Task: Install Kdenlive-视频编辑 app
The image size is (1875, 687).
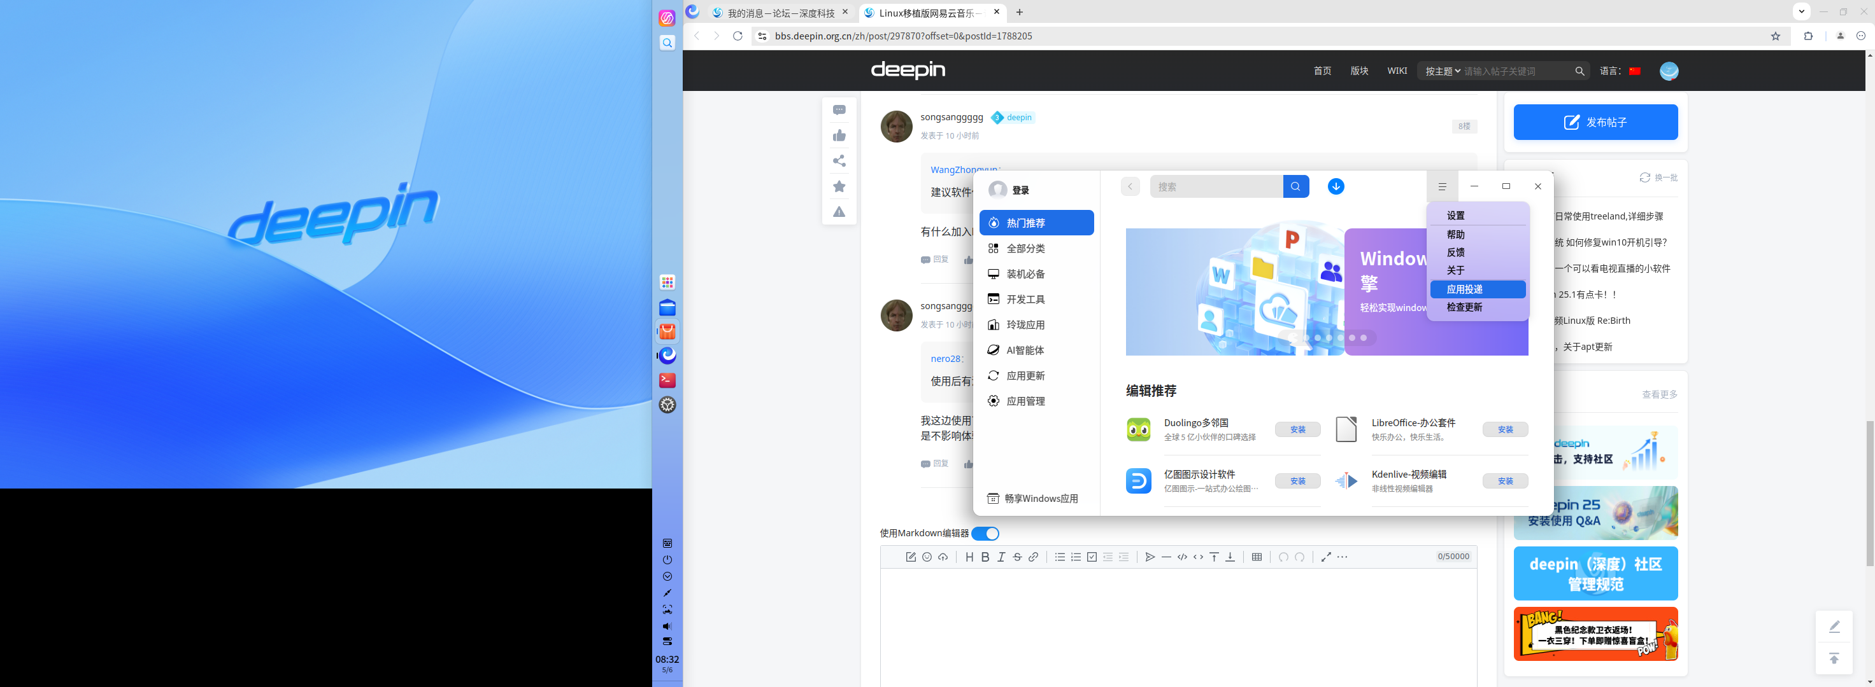Action: pyautogui.click(x=1504, y=482)
